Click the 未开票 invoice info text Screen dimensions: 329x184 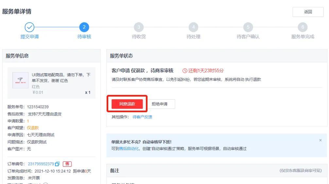click(x=34, y=178)
